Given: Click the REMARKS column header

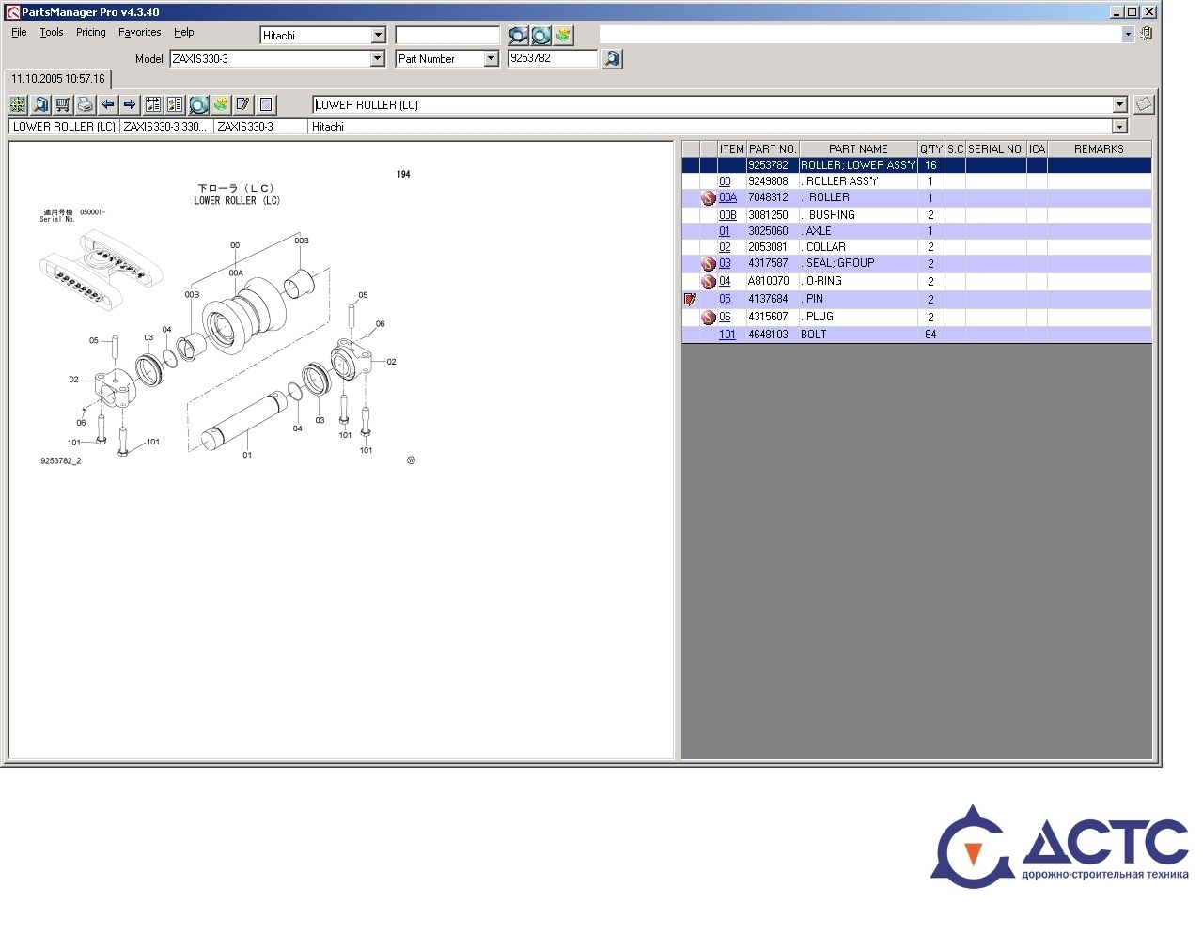Looking at the screenshot, I should (1099, 148).
